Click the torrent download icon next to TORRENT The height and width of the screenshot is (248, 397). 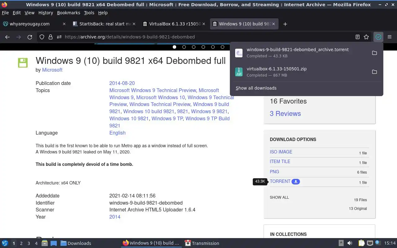(296, 182)
